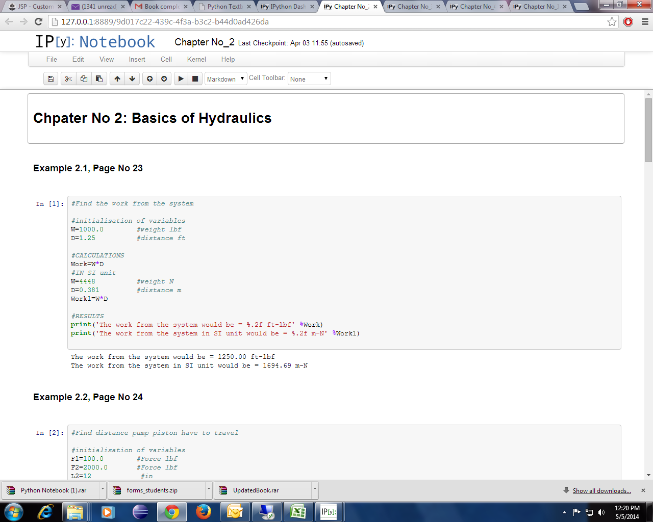Run the cell with the play icon
Image resolution: width=653 pixels, height=522 pixels.
(181, 79)
